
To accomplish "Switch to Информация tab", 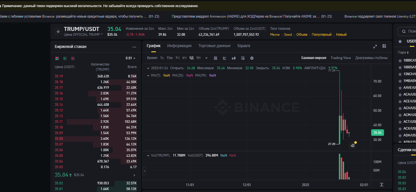I will 179,46.
